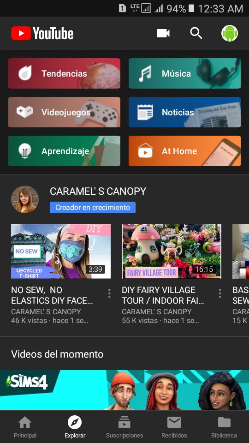Viewport: 249px width, 443px height.
Task: Tap the LTE network indicator
Action: tap(134, 8)
